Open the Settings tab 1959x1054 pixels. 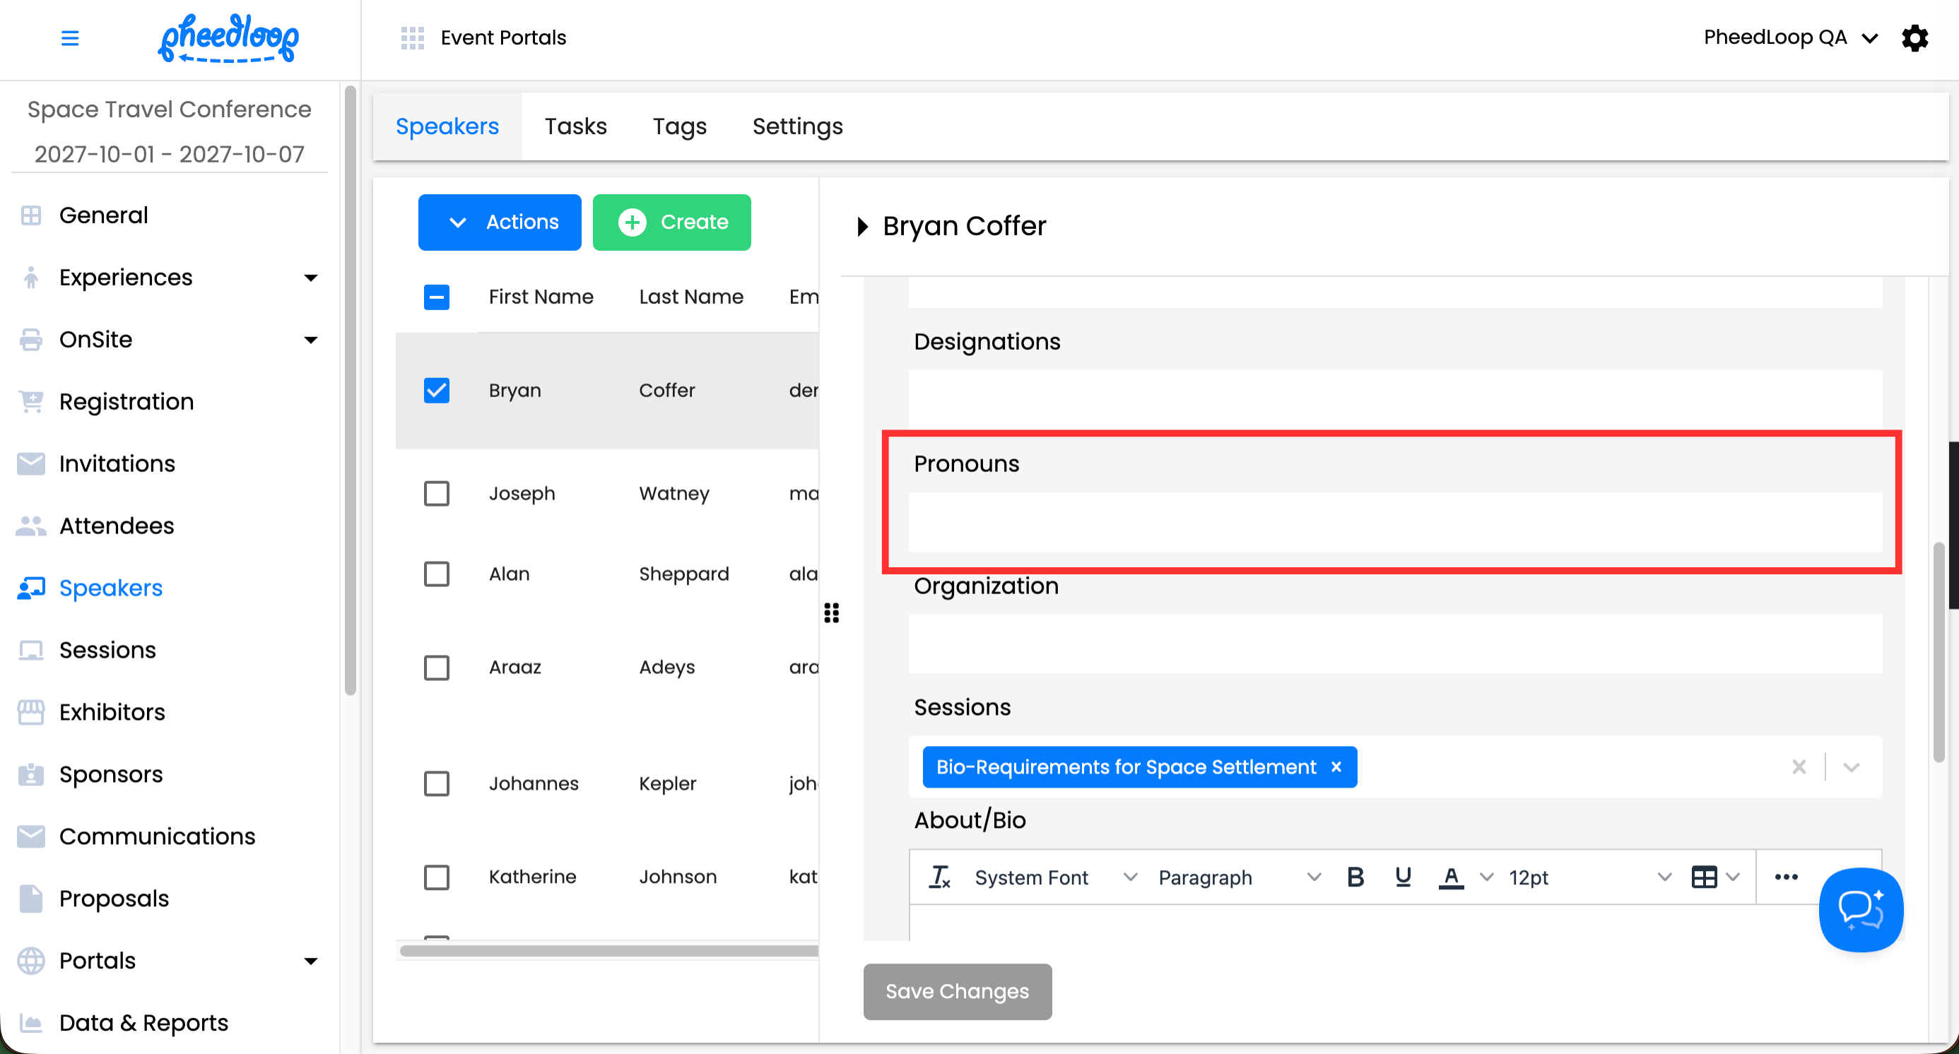tap(797, 126)
